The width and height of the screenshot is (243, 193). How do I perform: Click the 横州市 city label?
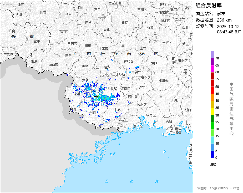coord(163,81)
